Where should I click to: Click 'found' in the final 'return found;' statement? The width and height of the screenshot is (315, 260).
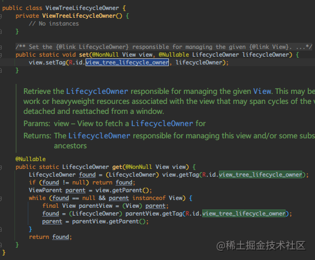click(x=61, y=237)
